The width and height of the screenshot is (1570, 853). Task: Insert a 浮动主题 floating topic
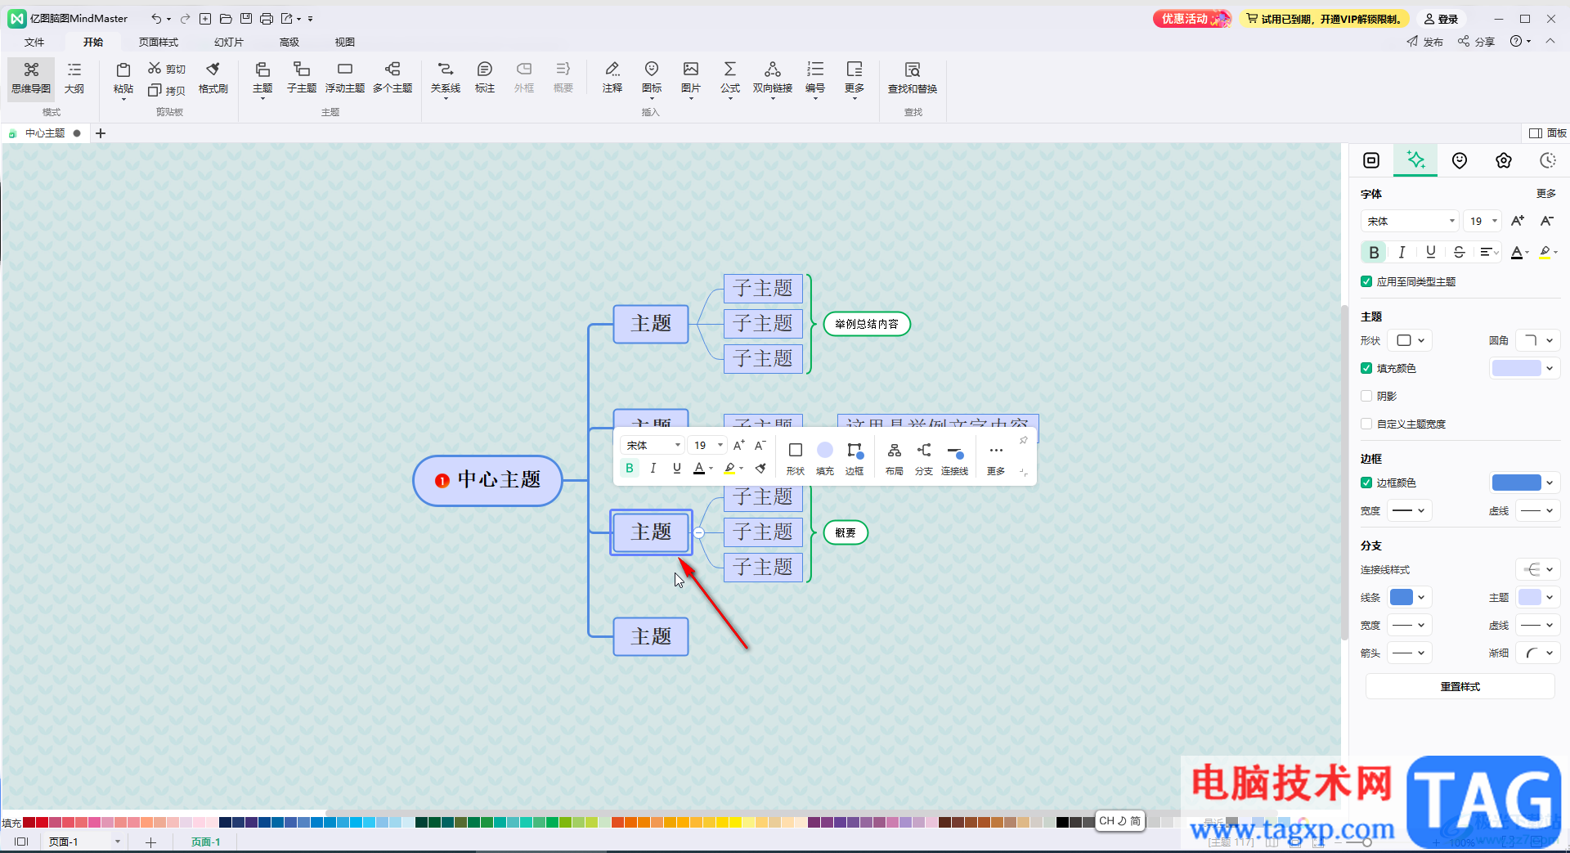click(x=345, y=78)
